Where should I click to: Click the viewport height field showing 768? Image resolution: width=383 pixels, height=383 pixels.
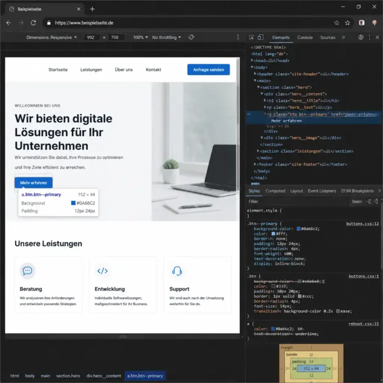click(x=116, y=37)
